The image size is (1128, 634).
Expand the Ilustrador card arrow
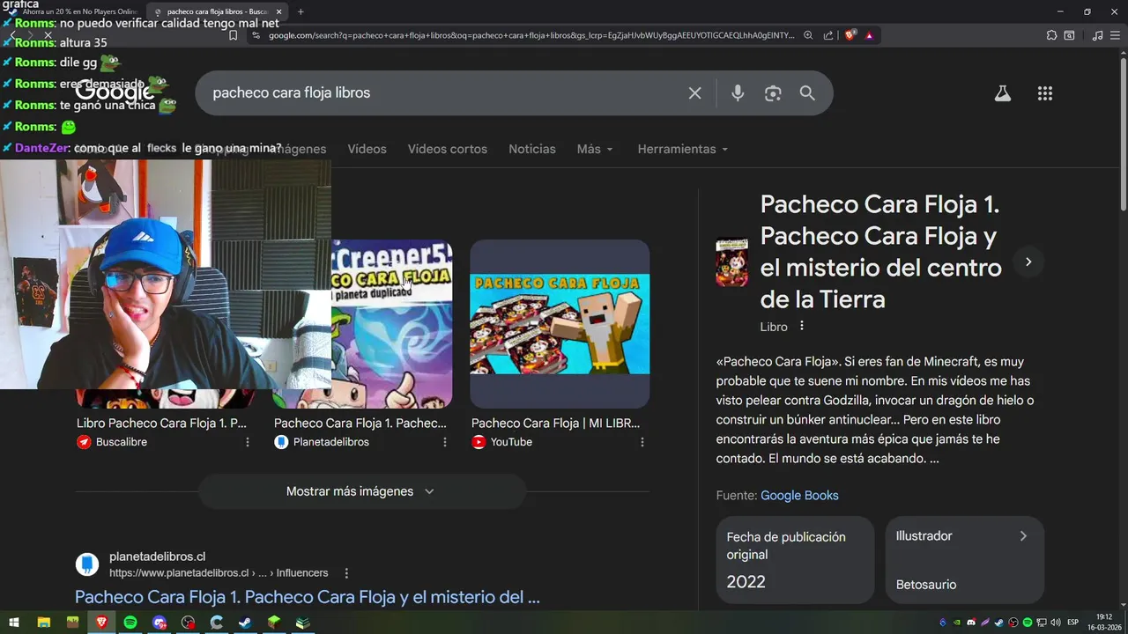(x=1023, y=535)
